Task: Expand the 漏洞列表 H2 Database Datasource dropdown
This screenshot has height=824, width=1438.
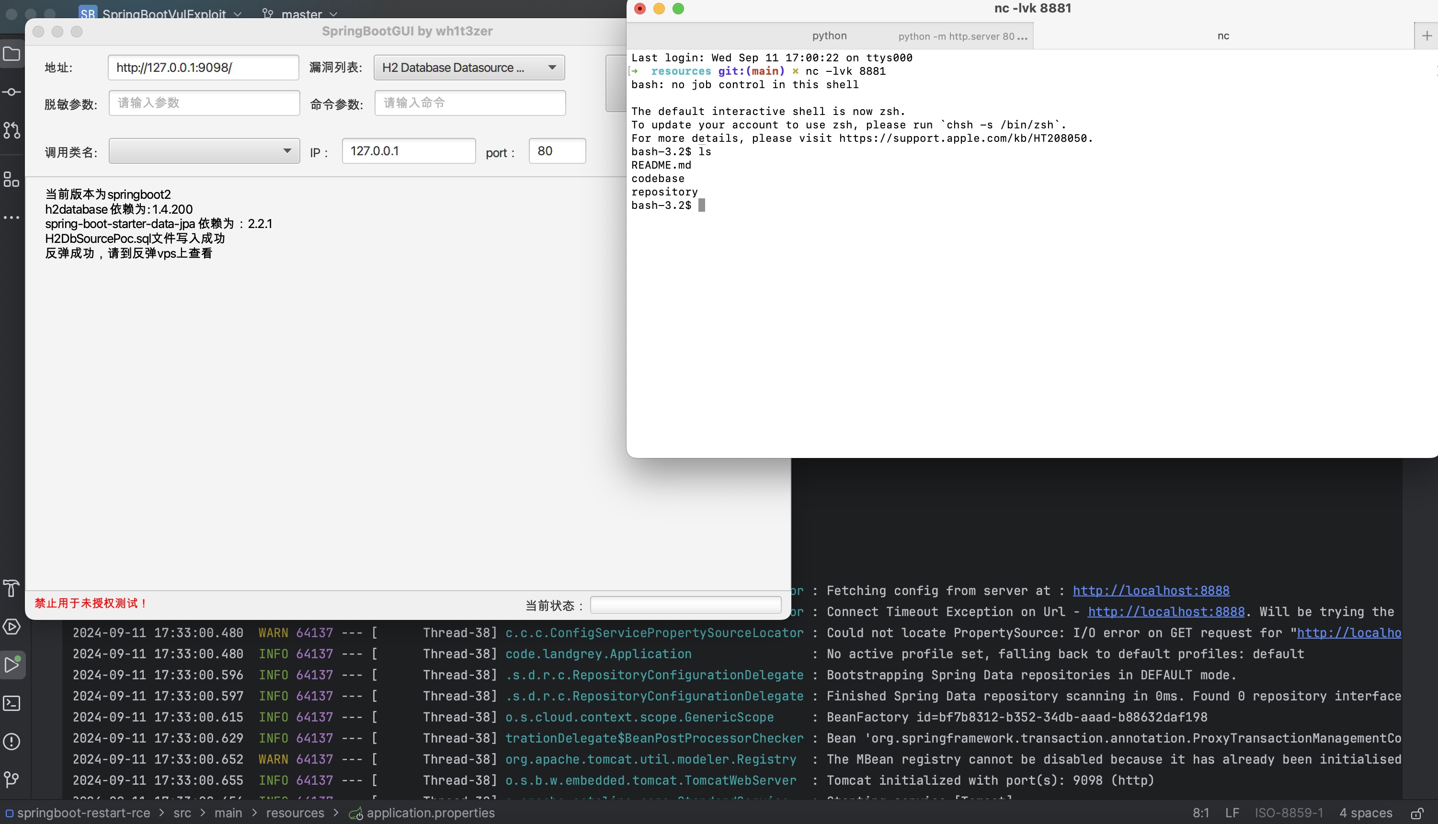Action: click(469, 68)
